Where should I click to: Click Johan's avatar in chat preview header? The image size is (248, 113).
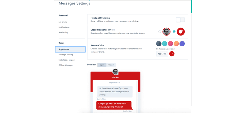pos(115,72)
